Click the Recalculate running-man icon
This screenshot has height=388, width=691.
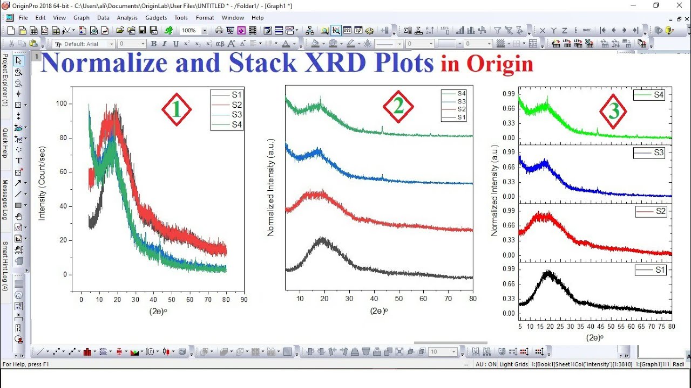point(168,31)
